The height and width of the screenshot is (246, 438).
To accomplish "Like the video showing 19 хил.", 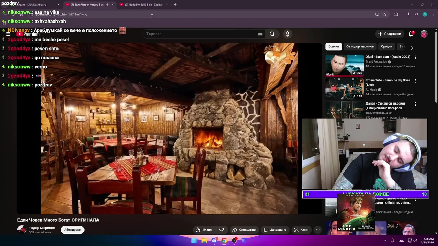I will pos(204,230).
